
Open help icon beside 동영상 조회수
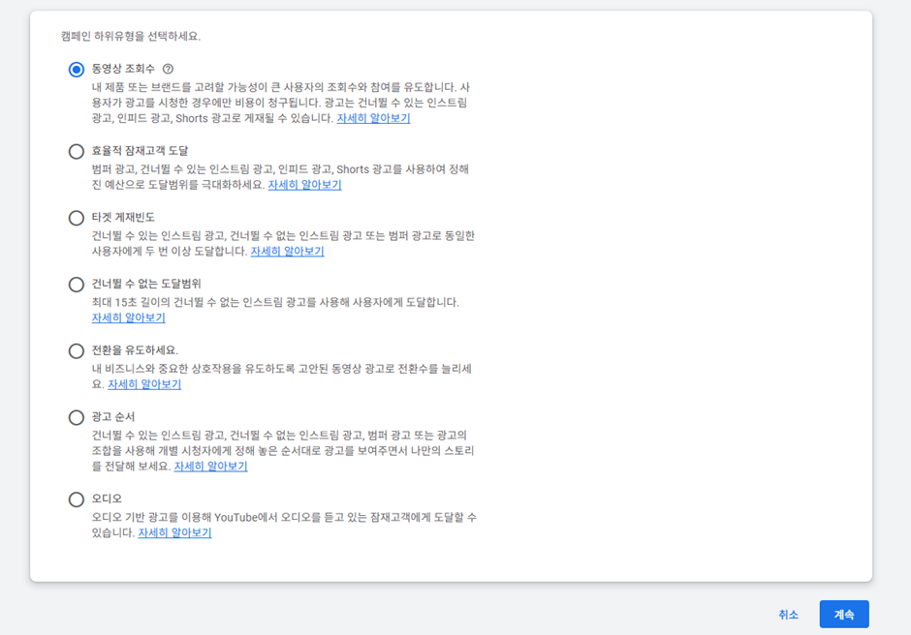pyautogui.click(x=168, y=69)
